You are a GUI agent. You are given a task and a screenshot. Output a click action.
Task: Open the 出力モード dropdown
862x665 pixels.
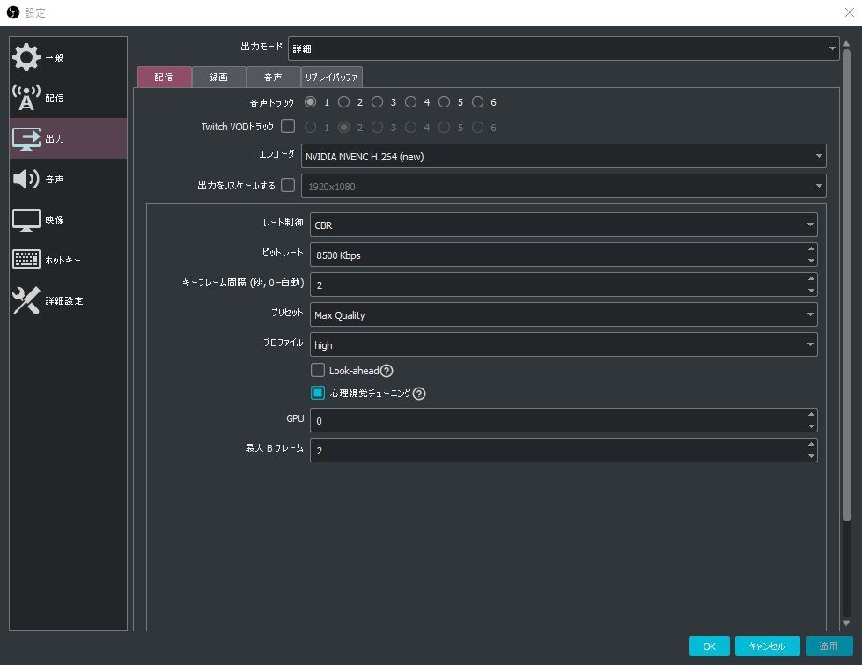tap(564, 48)
